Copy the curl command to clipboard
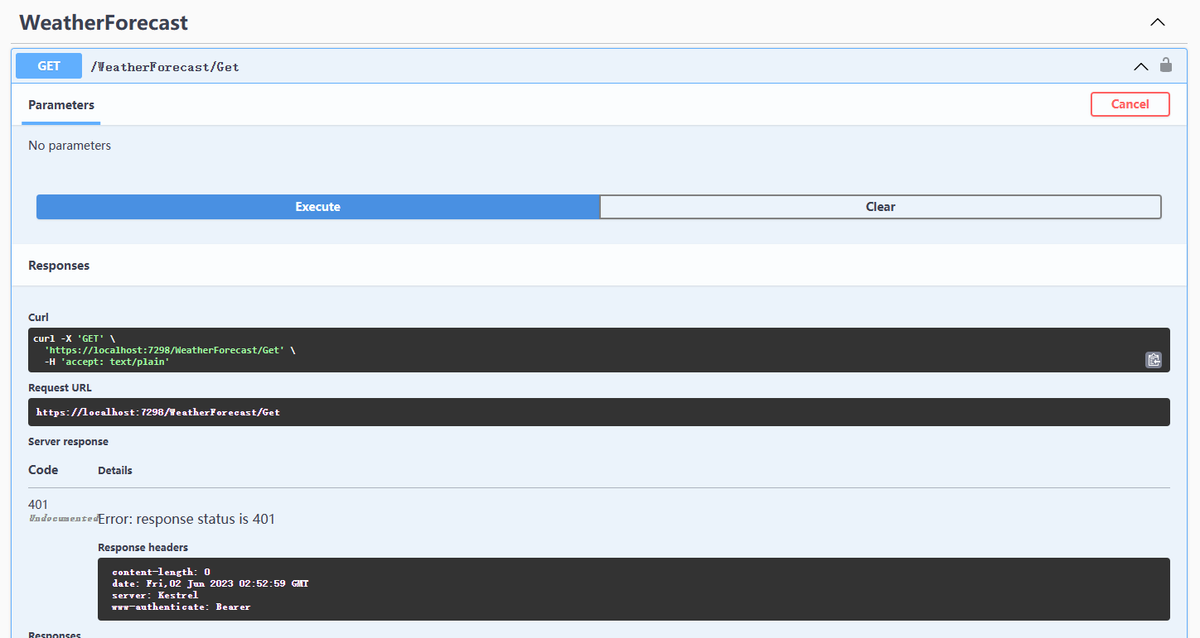This screenshot has width=1200, height=638. click(1153, 359)
